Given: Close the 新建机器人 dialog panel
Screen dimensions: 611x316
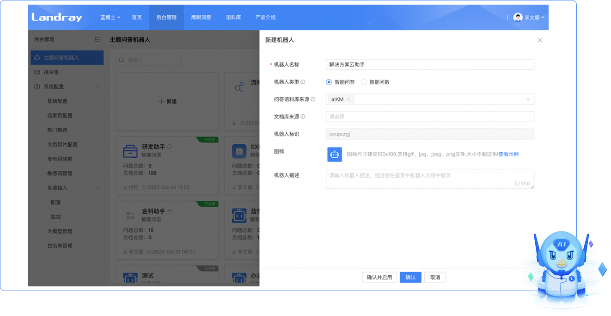Looking at the screenshot, I should coord(540,40).
